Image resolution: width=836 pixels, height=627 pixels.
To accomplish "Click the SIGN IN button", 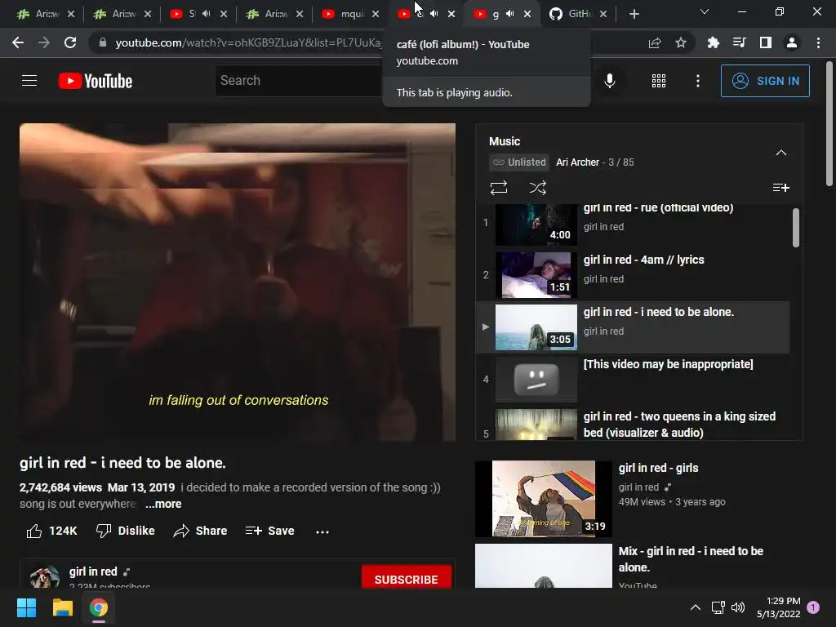I will [764, 81].
